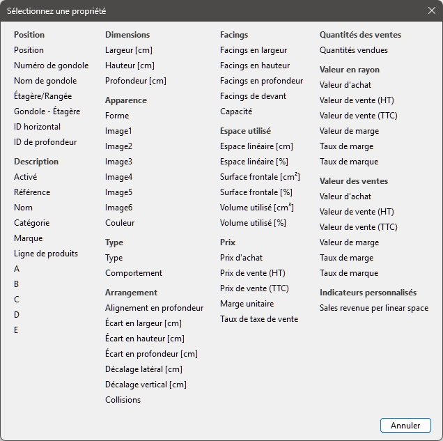
Task: Select the Comportement property
Action: pyautogui.click(x=134, y=273)
